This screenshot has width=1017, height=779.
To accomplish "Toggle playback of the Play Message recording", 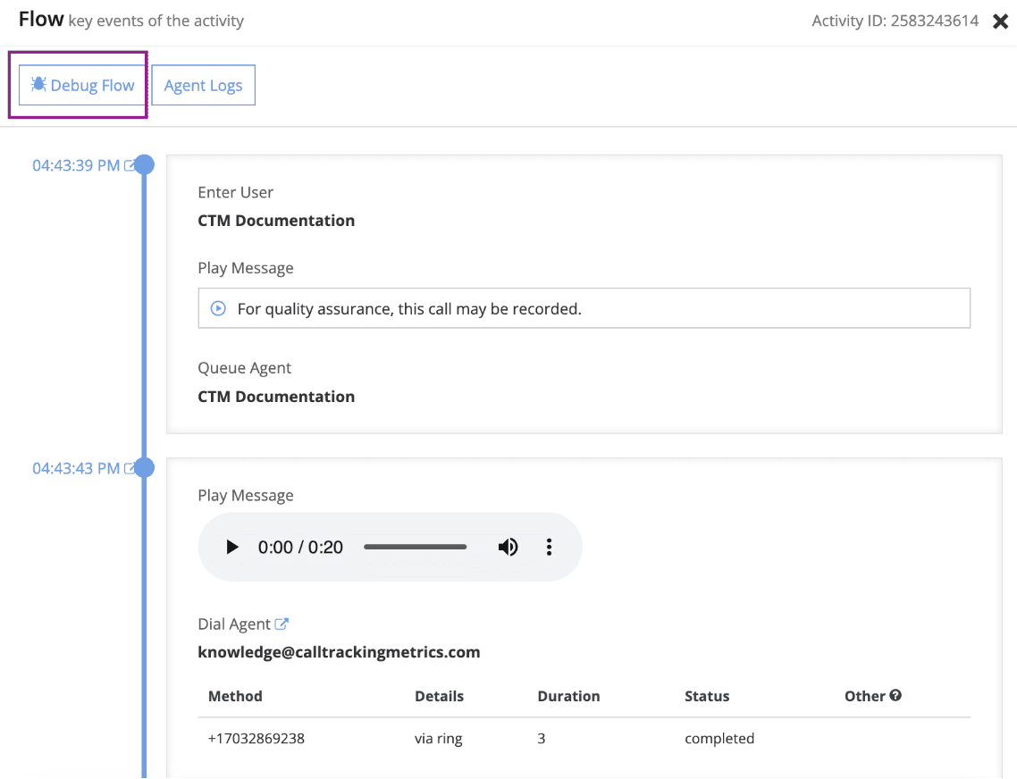I will pos(231,547).
